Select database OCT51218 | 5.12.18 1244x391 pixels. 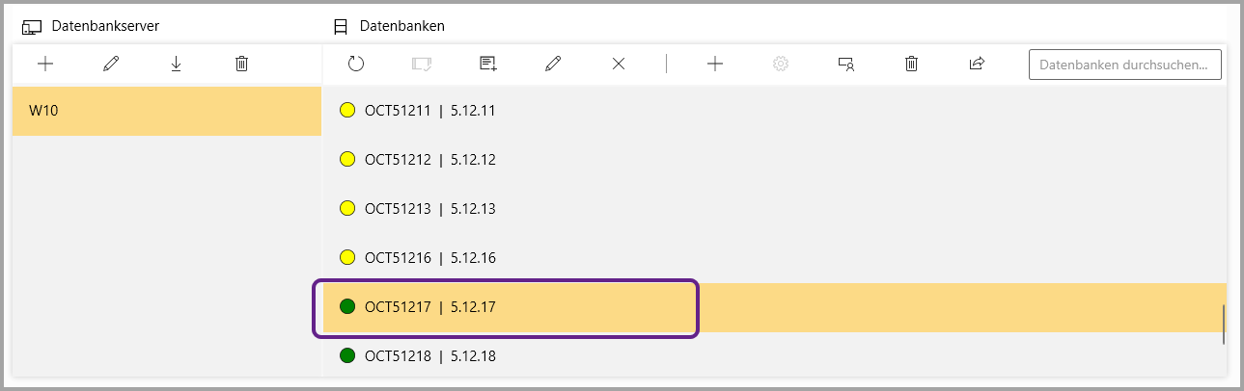(x=429, y=356)
